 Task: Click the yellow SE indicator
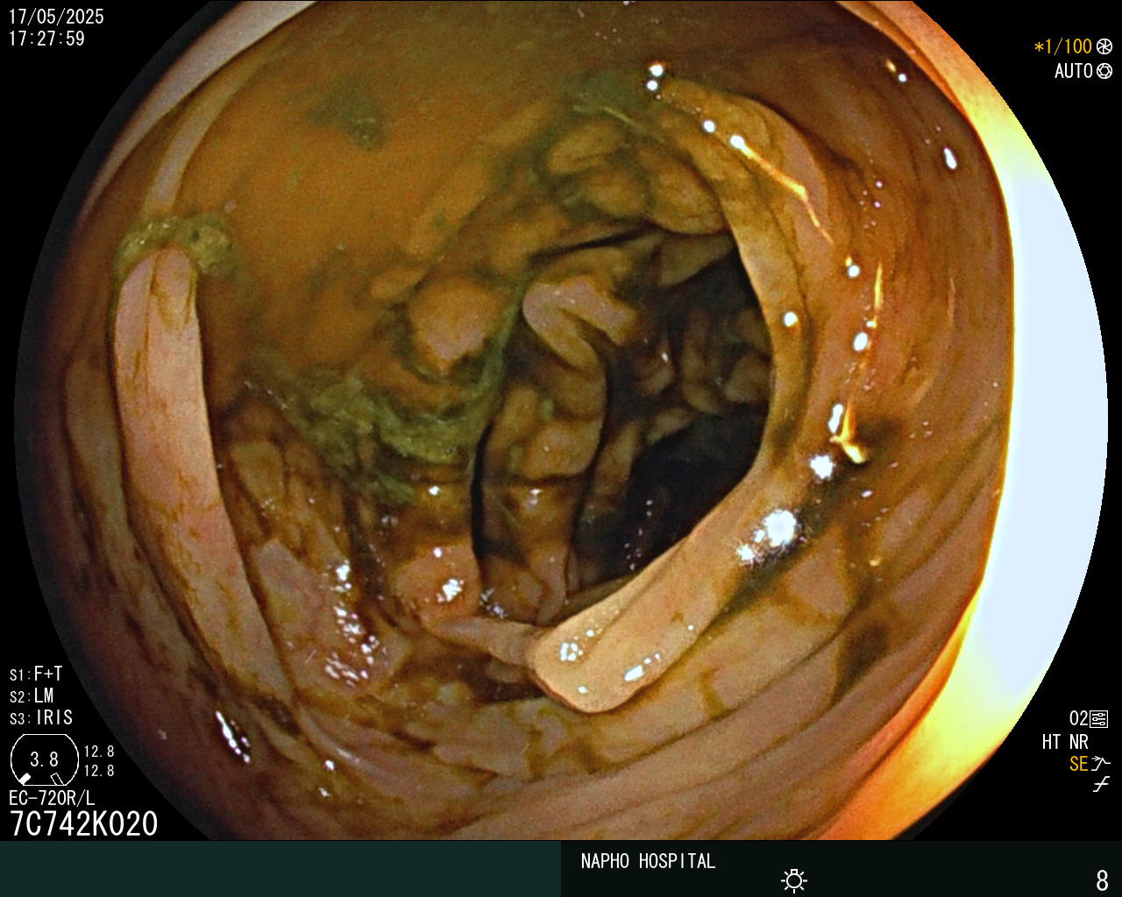(1079, 764)
